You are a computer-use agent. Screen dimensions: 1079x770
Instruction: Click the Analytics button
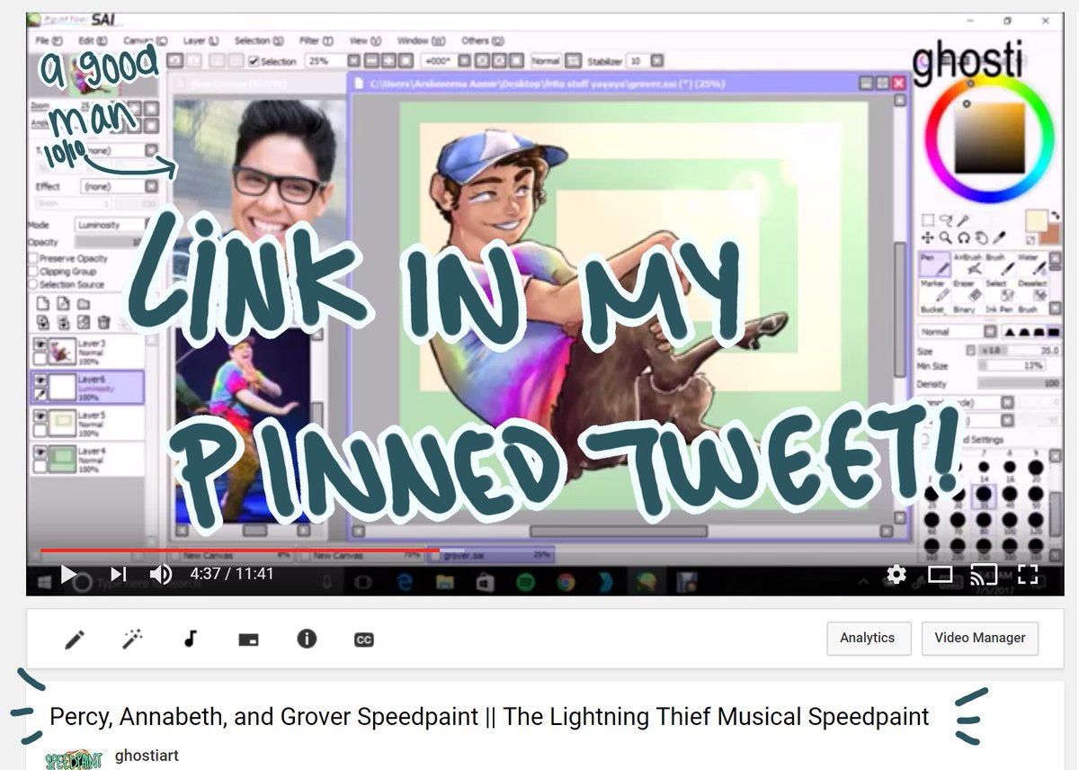pos(868,638)
